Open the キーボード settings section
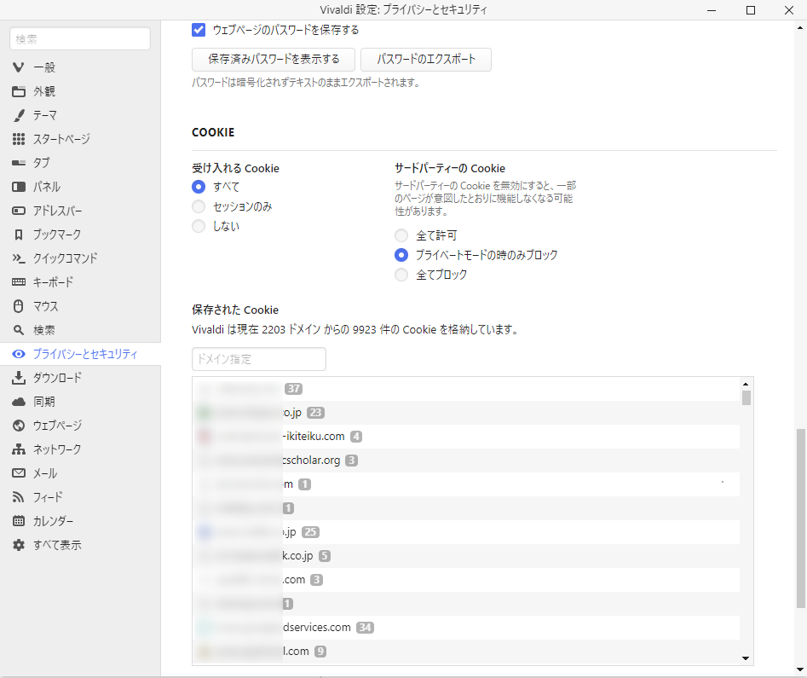The image size is (807, 678). pyautogui.click(x=80, y=282)
